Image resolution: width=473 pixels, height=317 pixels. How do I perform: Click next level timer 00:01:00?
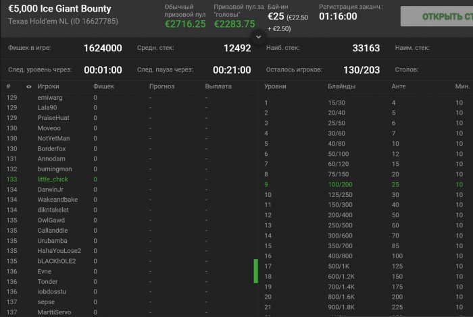click(103, 70)
